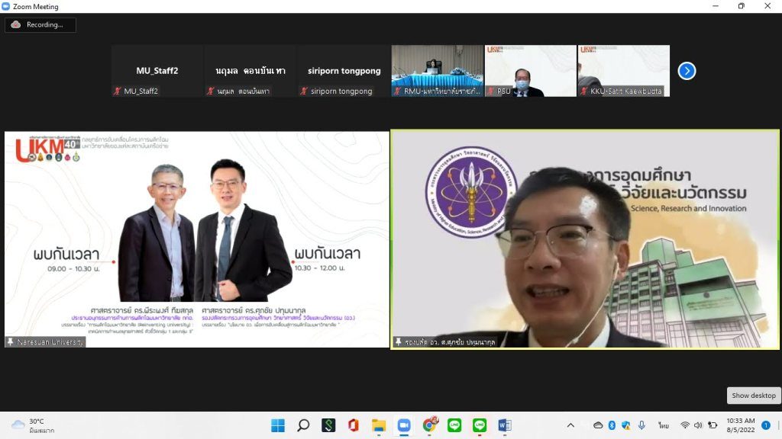Screen dimensions: 782x439
Task: Click the microphone icon in system tray
Action: [641, 425]
